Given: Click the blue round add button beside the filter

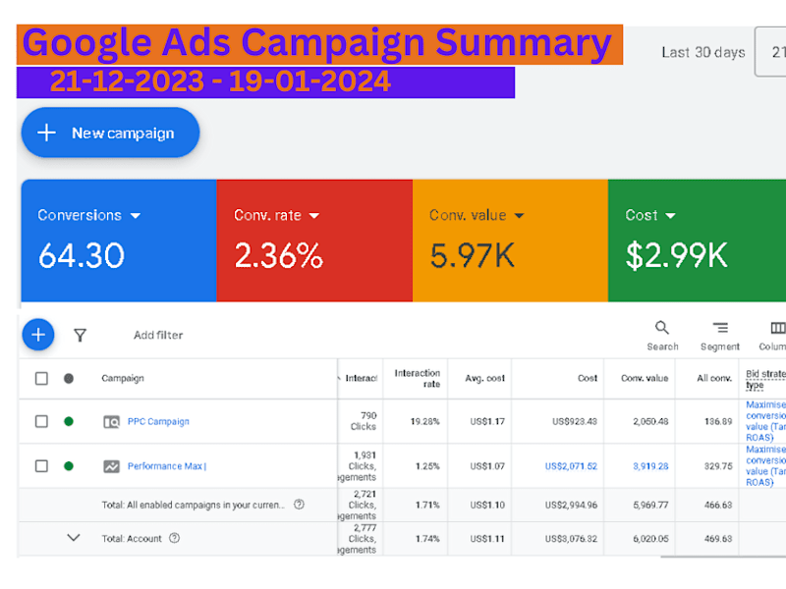Looking at the screenshot, I should (x=38, y=335).
